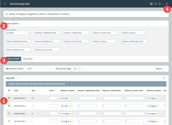Open the hamburger menu icon

pos(5,4)
